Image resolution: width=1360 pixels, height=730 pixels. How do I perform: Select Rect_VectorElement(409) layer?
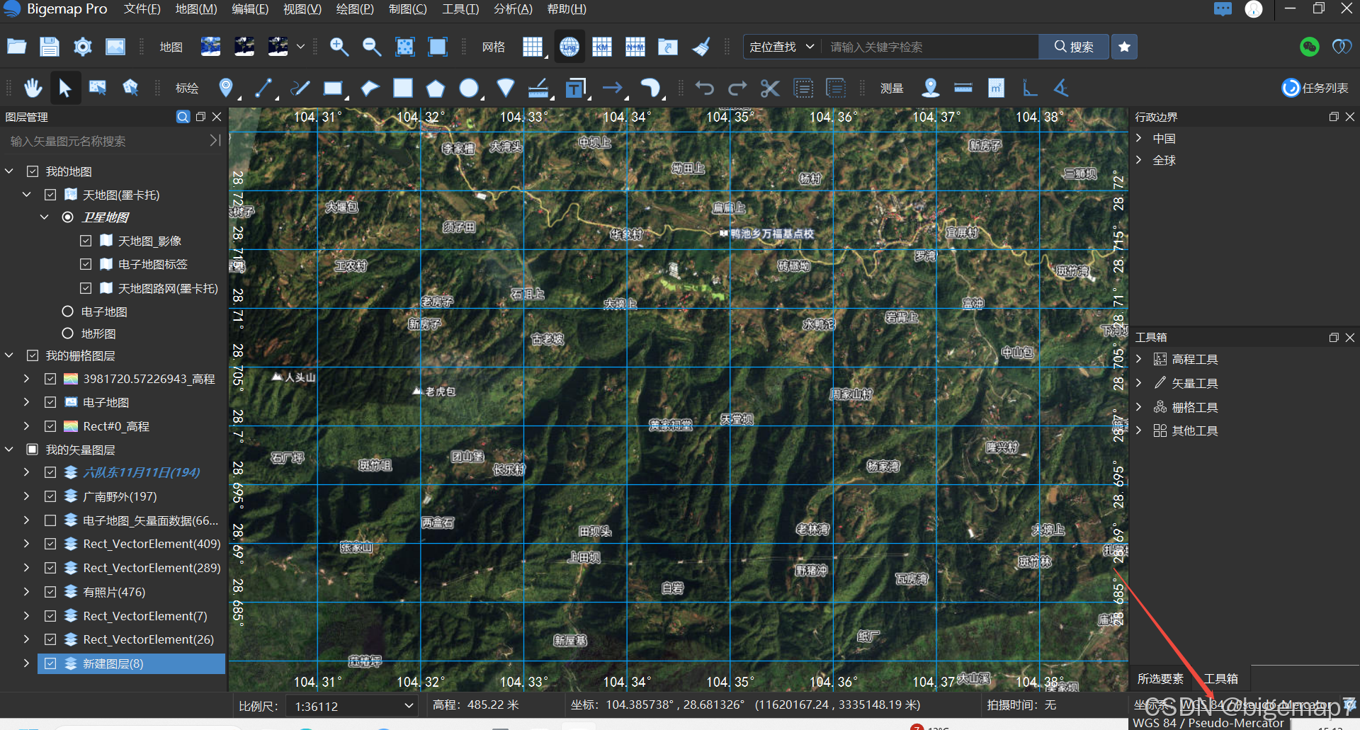click(x=152, y=544)
